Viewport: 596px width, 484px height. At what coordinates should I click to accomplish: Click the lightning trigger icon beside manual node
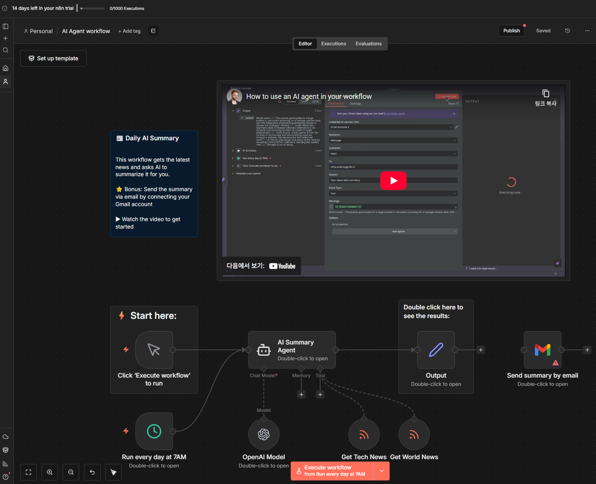(x=126, y=350)
